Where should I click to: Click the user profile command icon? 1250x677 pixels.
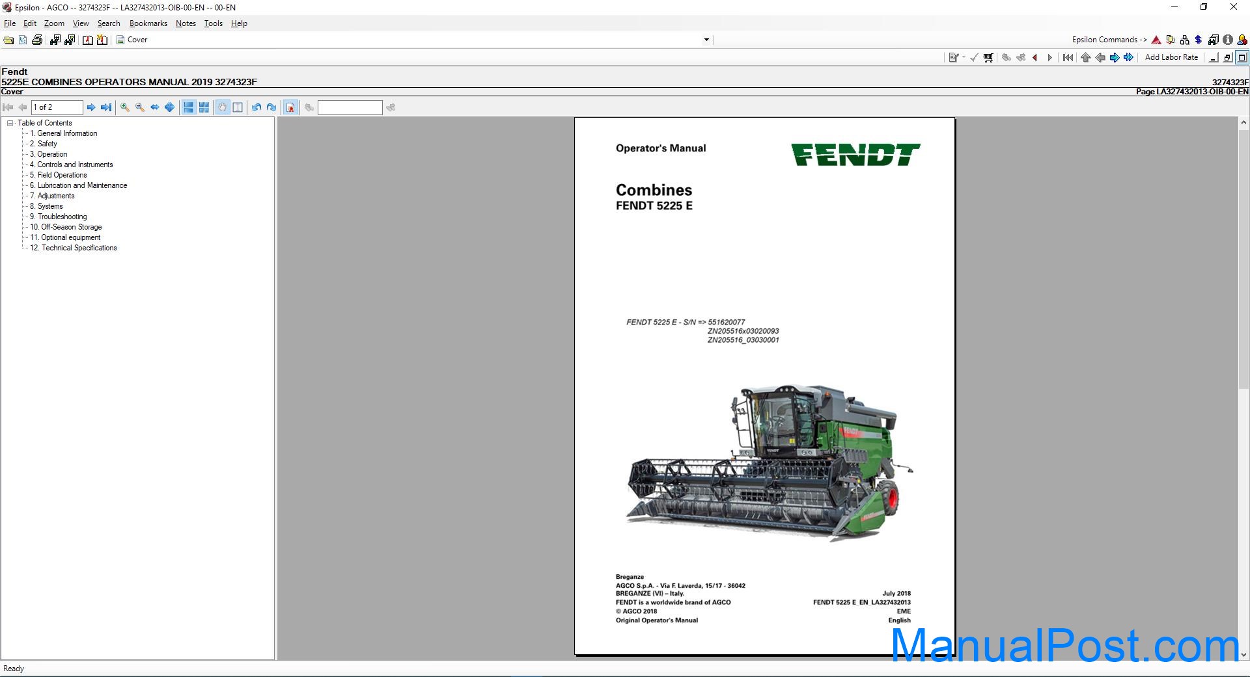point(1242,40)
